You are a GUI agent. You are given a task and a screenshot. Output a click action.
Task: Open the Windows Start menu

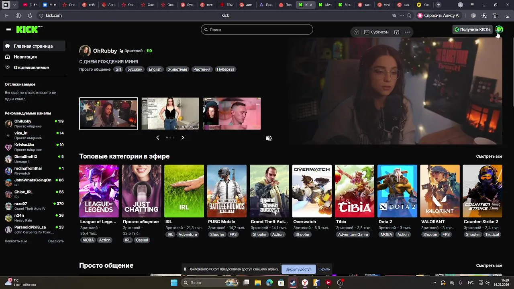click(174, 283)
